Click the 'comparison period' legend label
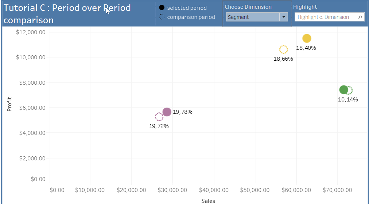Viewport: 369px width, 204px height. pyautogui.click(x=191, y=17)
